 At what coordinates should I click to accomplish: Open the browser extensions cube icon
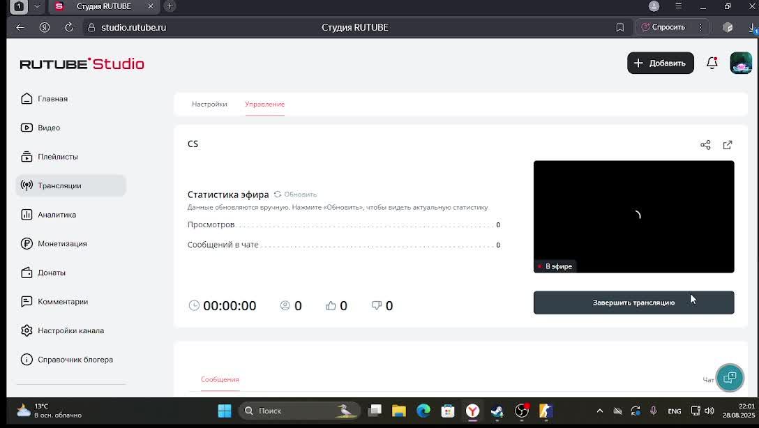pyautogui.click(x=728, y=28)
